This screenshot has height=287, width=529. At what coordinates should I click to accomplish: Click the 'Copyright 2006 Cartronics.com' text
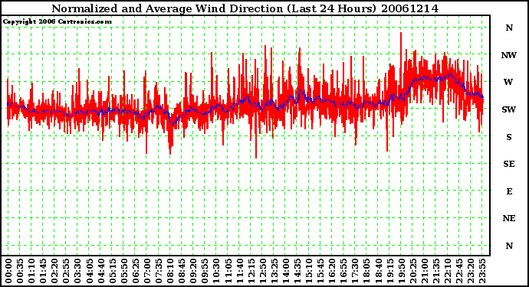(58, 22)
